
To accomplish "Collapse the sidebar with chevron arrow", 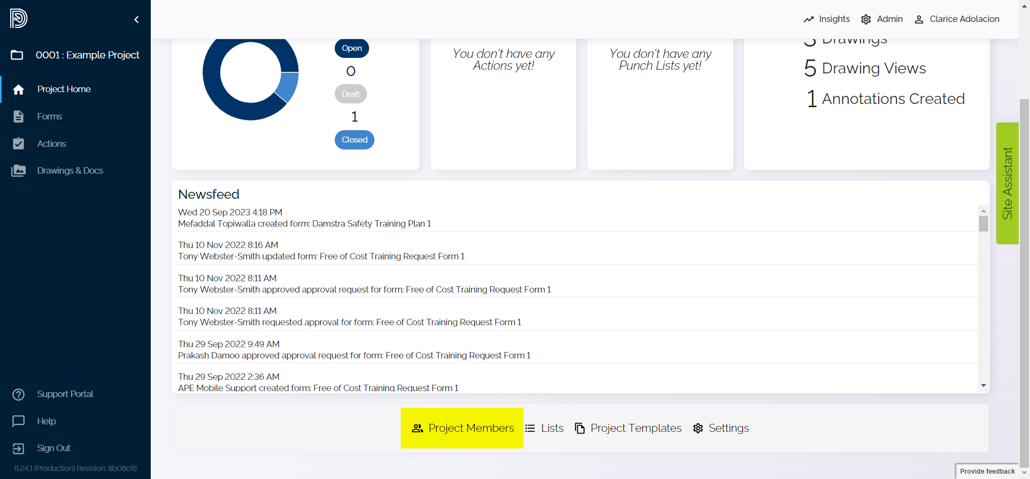I will [136, 20].
